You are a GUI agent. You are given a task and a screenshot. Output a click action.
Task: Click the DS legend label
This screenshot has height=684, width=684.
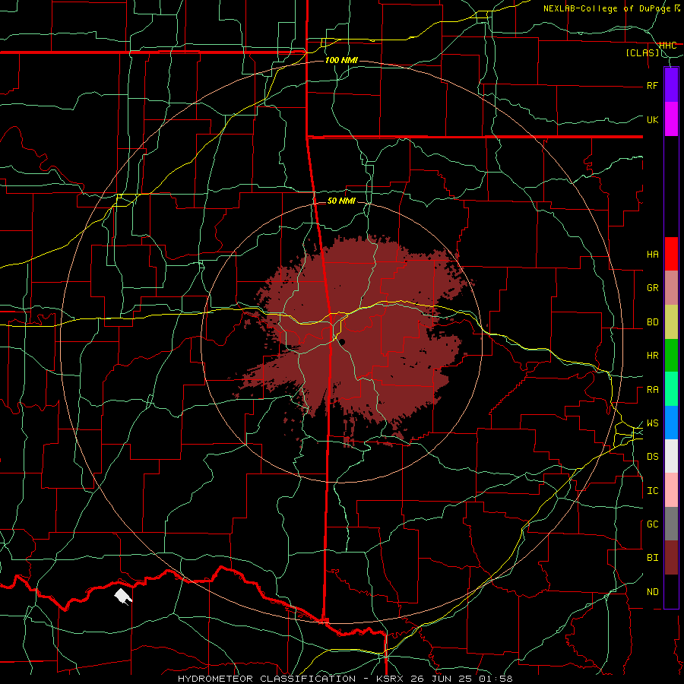pos(652,457)
